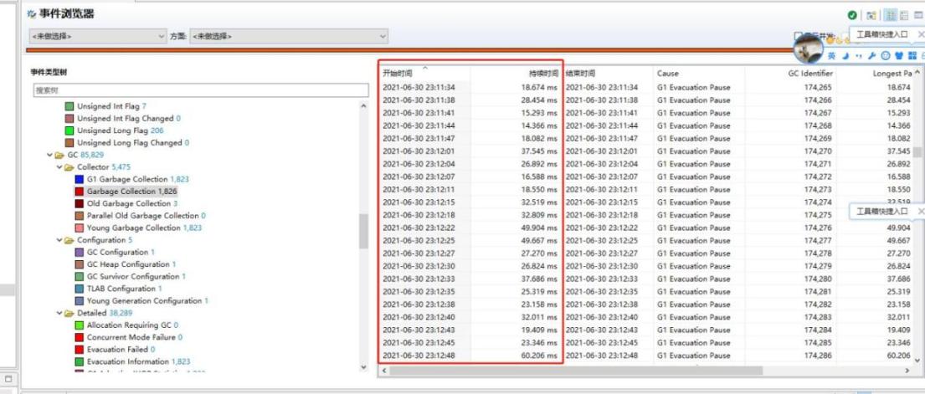Click the moon icon in the input toolbar

[x=845, y=55]
